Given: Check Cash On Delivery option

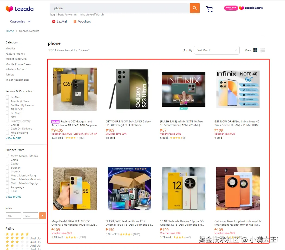Looking at the screenshot, I should coord(7,128).
